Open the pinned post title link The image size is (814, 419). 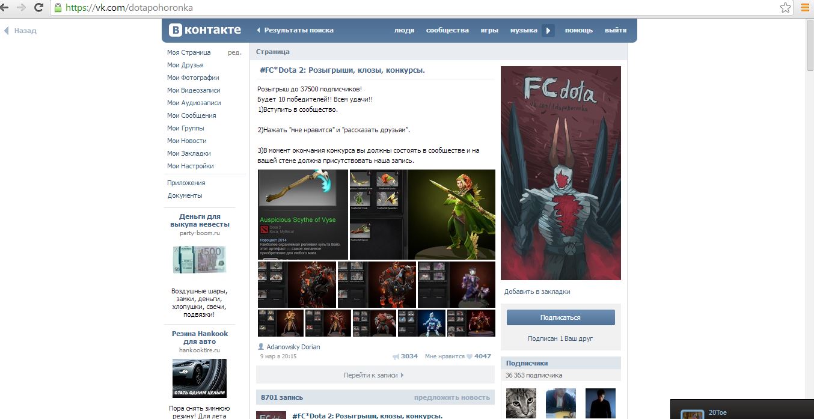tap(342, 70)
